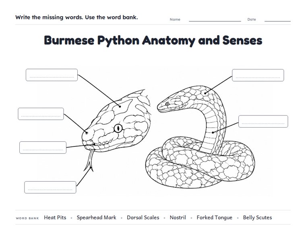
Task: Click the answer box pointing to the back scales
Action: pos(258,75)
